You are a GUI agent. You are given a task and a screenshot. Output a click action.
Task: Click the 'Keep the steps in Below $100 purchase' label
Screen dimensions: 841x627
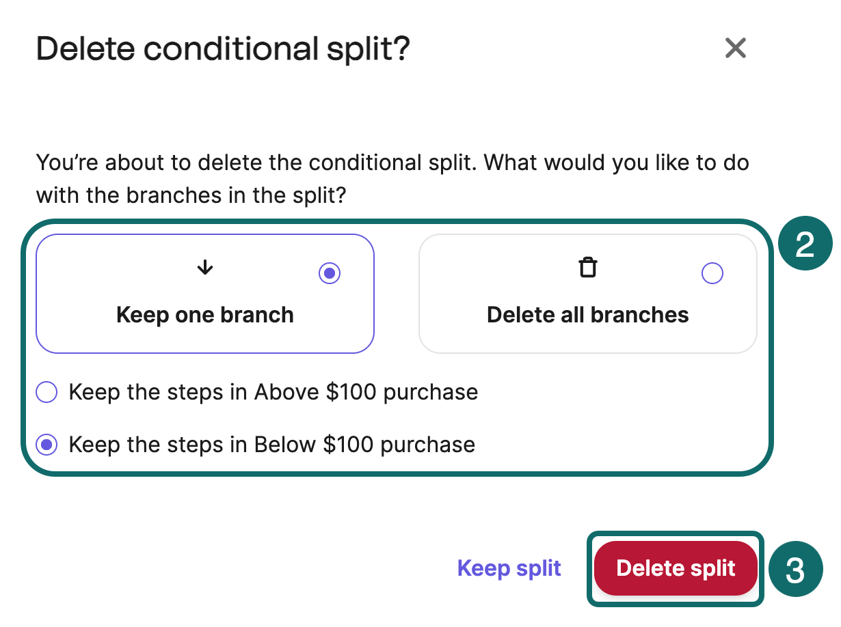[272, 445]
